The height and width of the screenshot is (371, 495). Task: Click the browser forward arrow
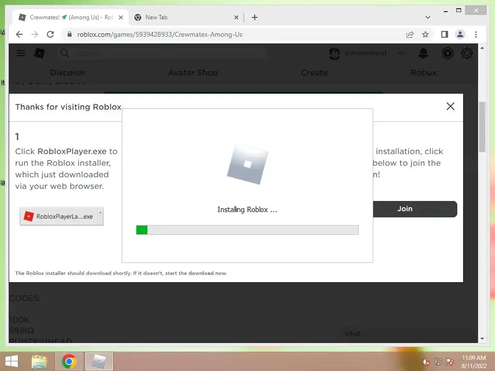click(35, 34)
